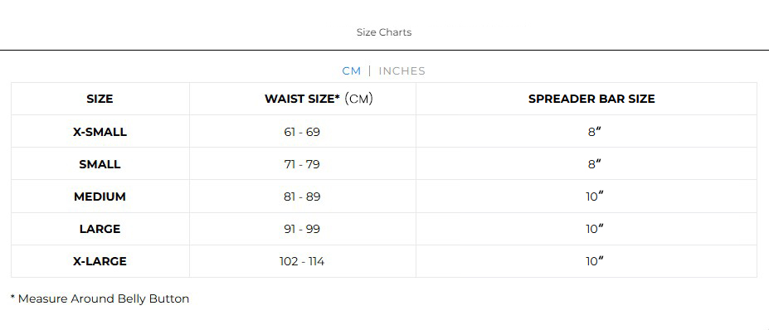Click the SMALL size row label
Viewport: 769px width, 330px height.
[100, 164]
